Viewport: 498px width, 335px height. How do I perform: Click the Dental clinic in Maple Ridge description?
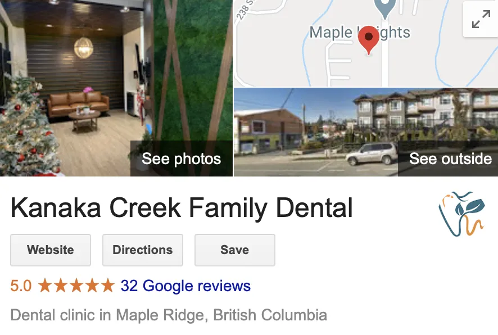[x=169, y=315]
